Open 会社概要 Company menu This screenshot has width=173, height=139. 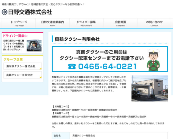[120, 23]
